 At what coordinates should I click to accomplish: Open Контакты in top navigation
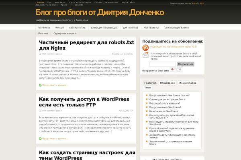coord(60,2)
